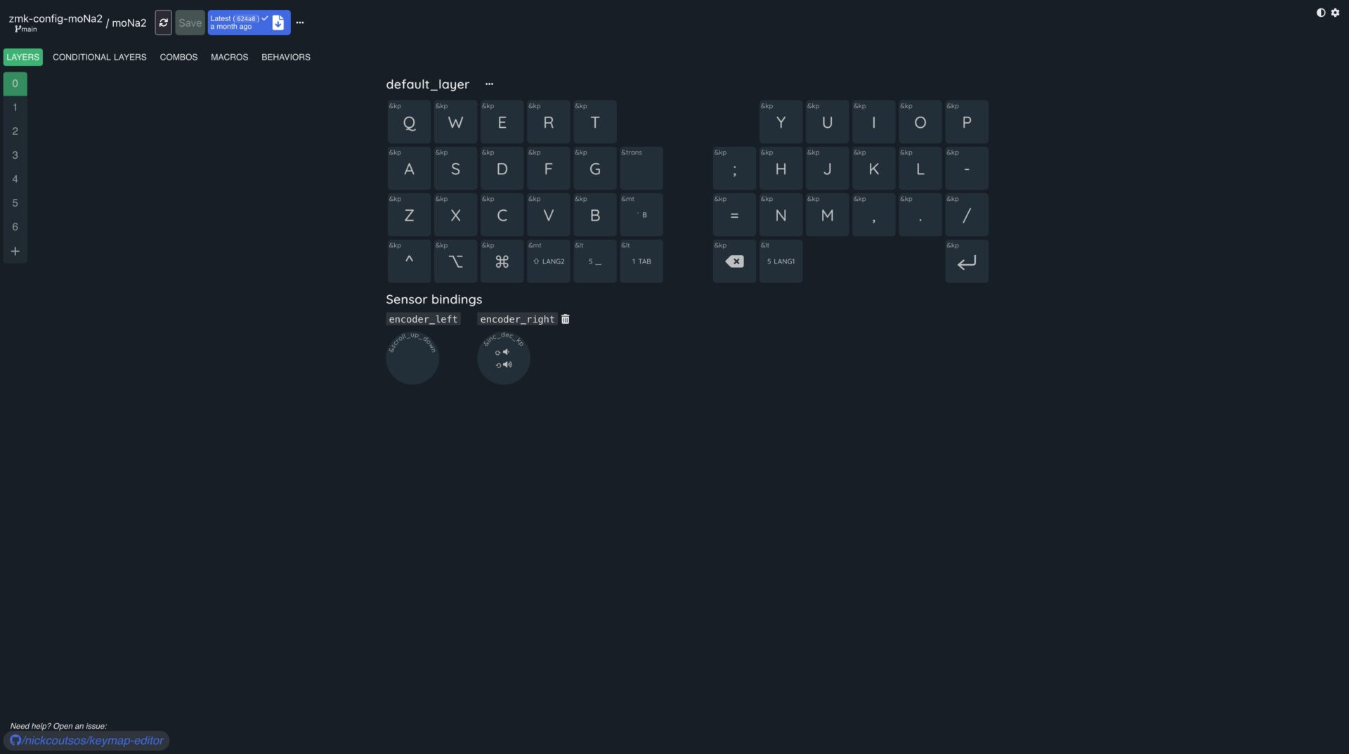1349x754 pixels.
Task: Select layer 6 in sidebar
Action: coord(15,227)
